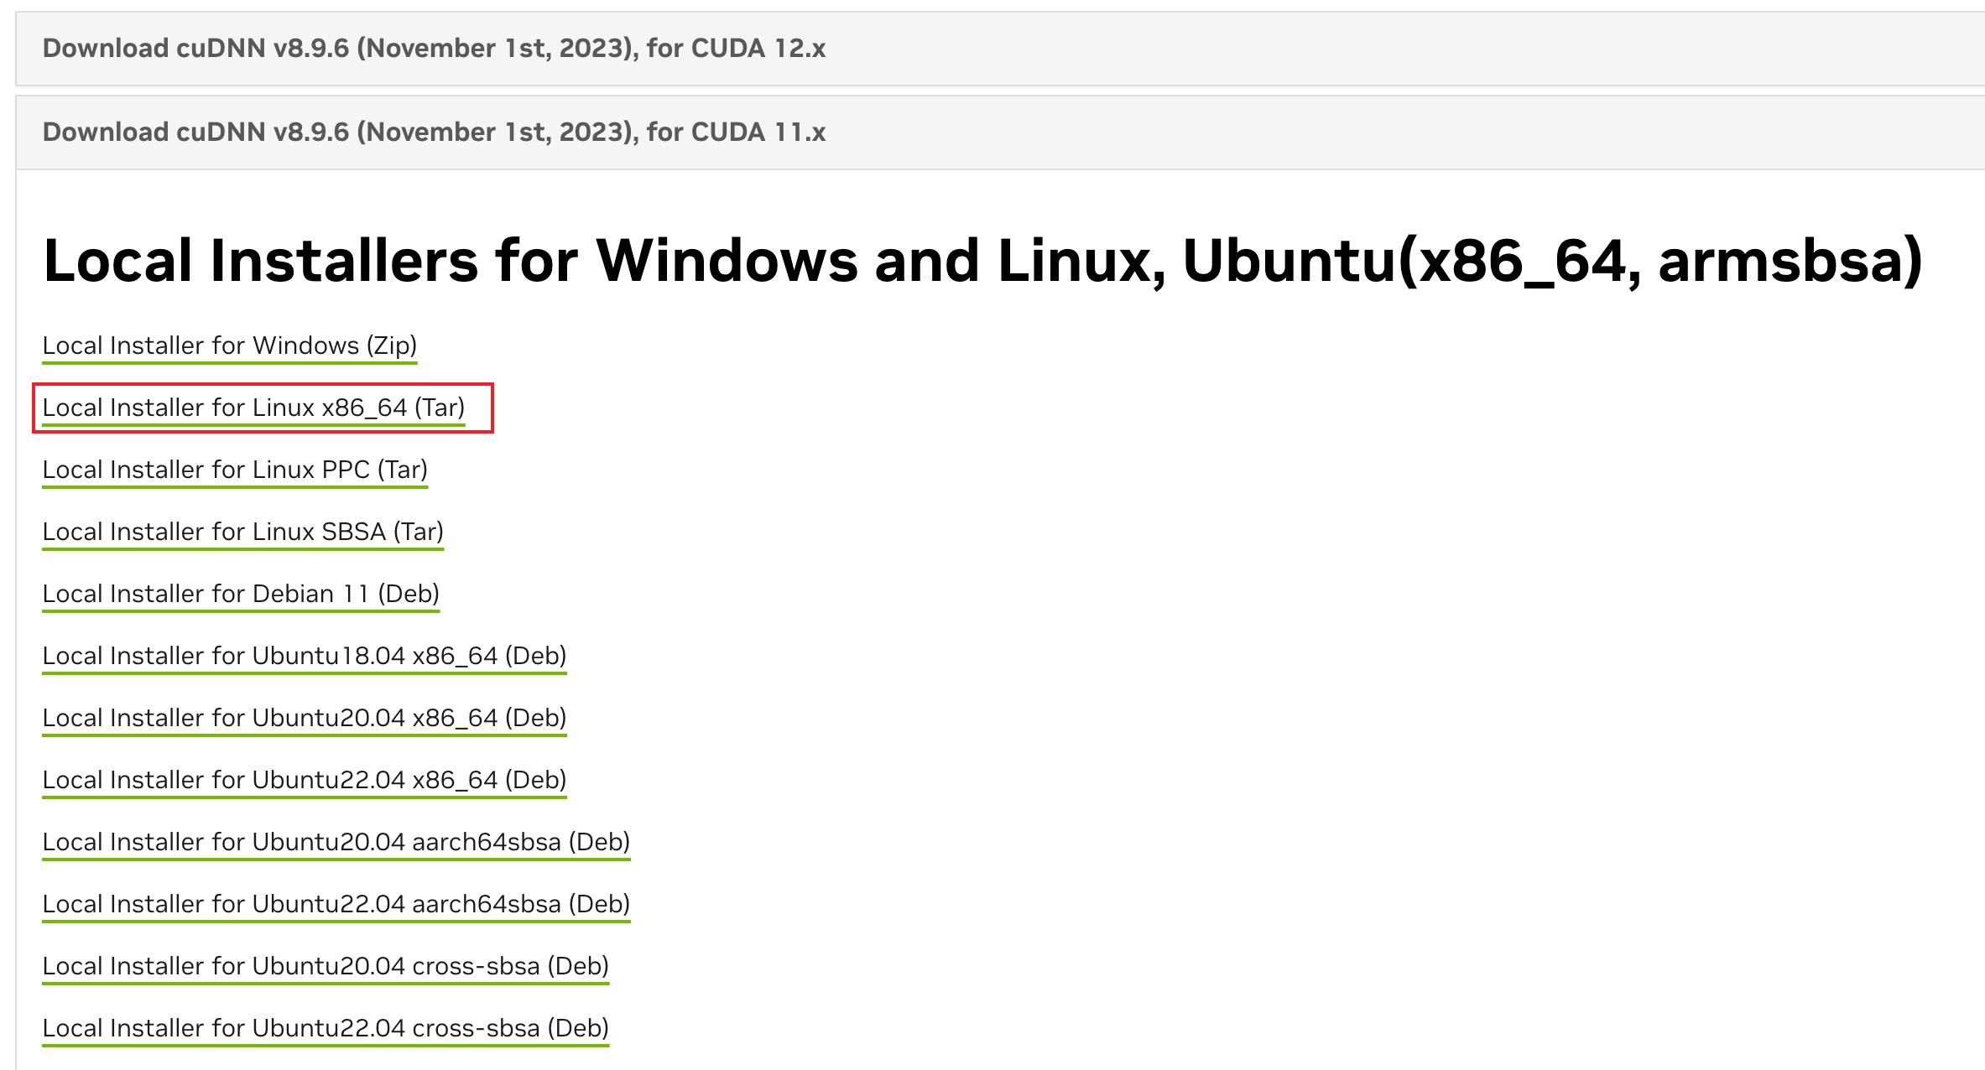1985x1070 pixels.
Task: Open Ubuntu20.04 aarch64sbsa (Deb) installer link
Action: tap(336, 842)
